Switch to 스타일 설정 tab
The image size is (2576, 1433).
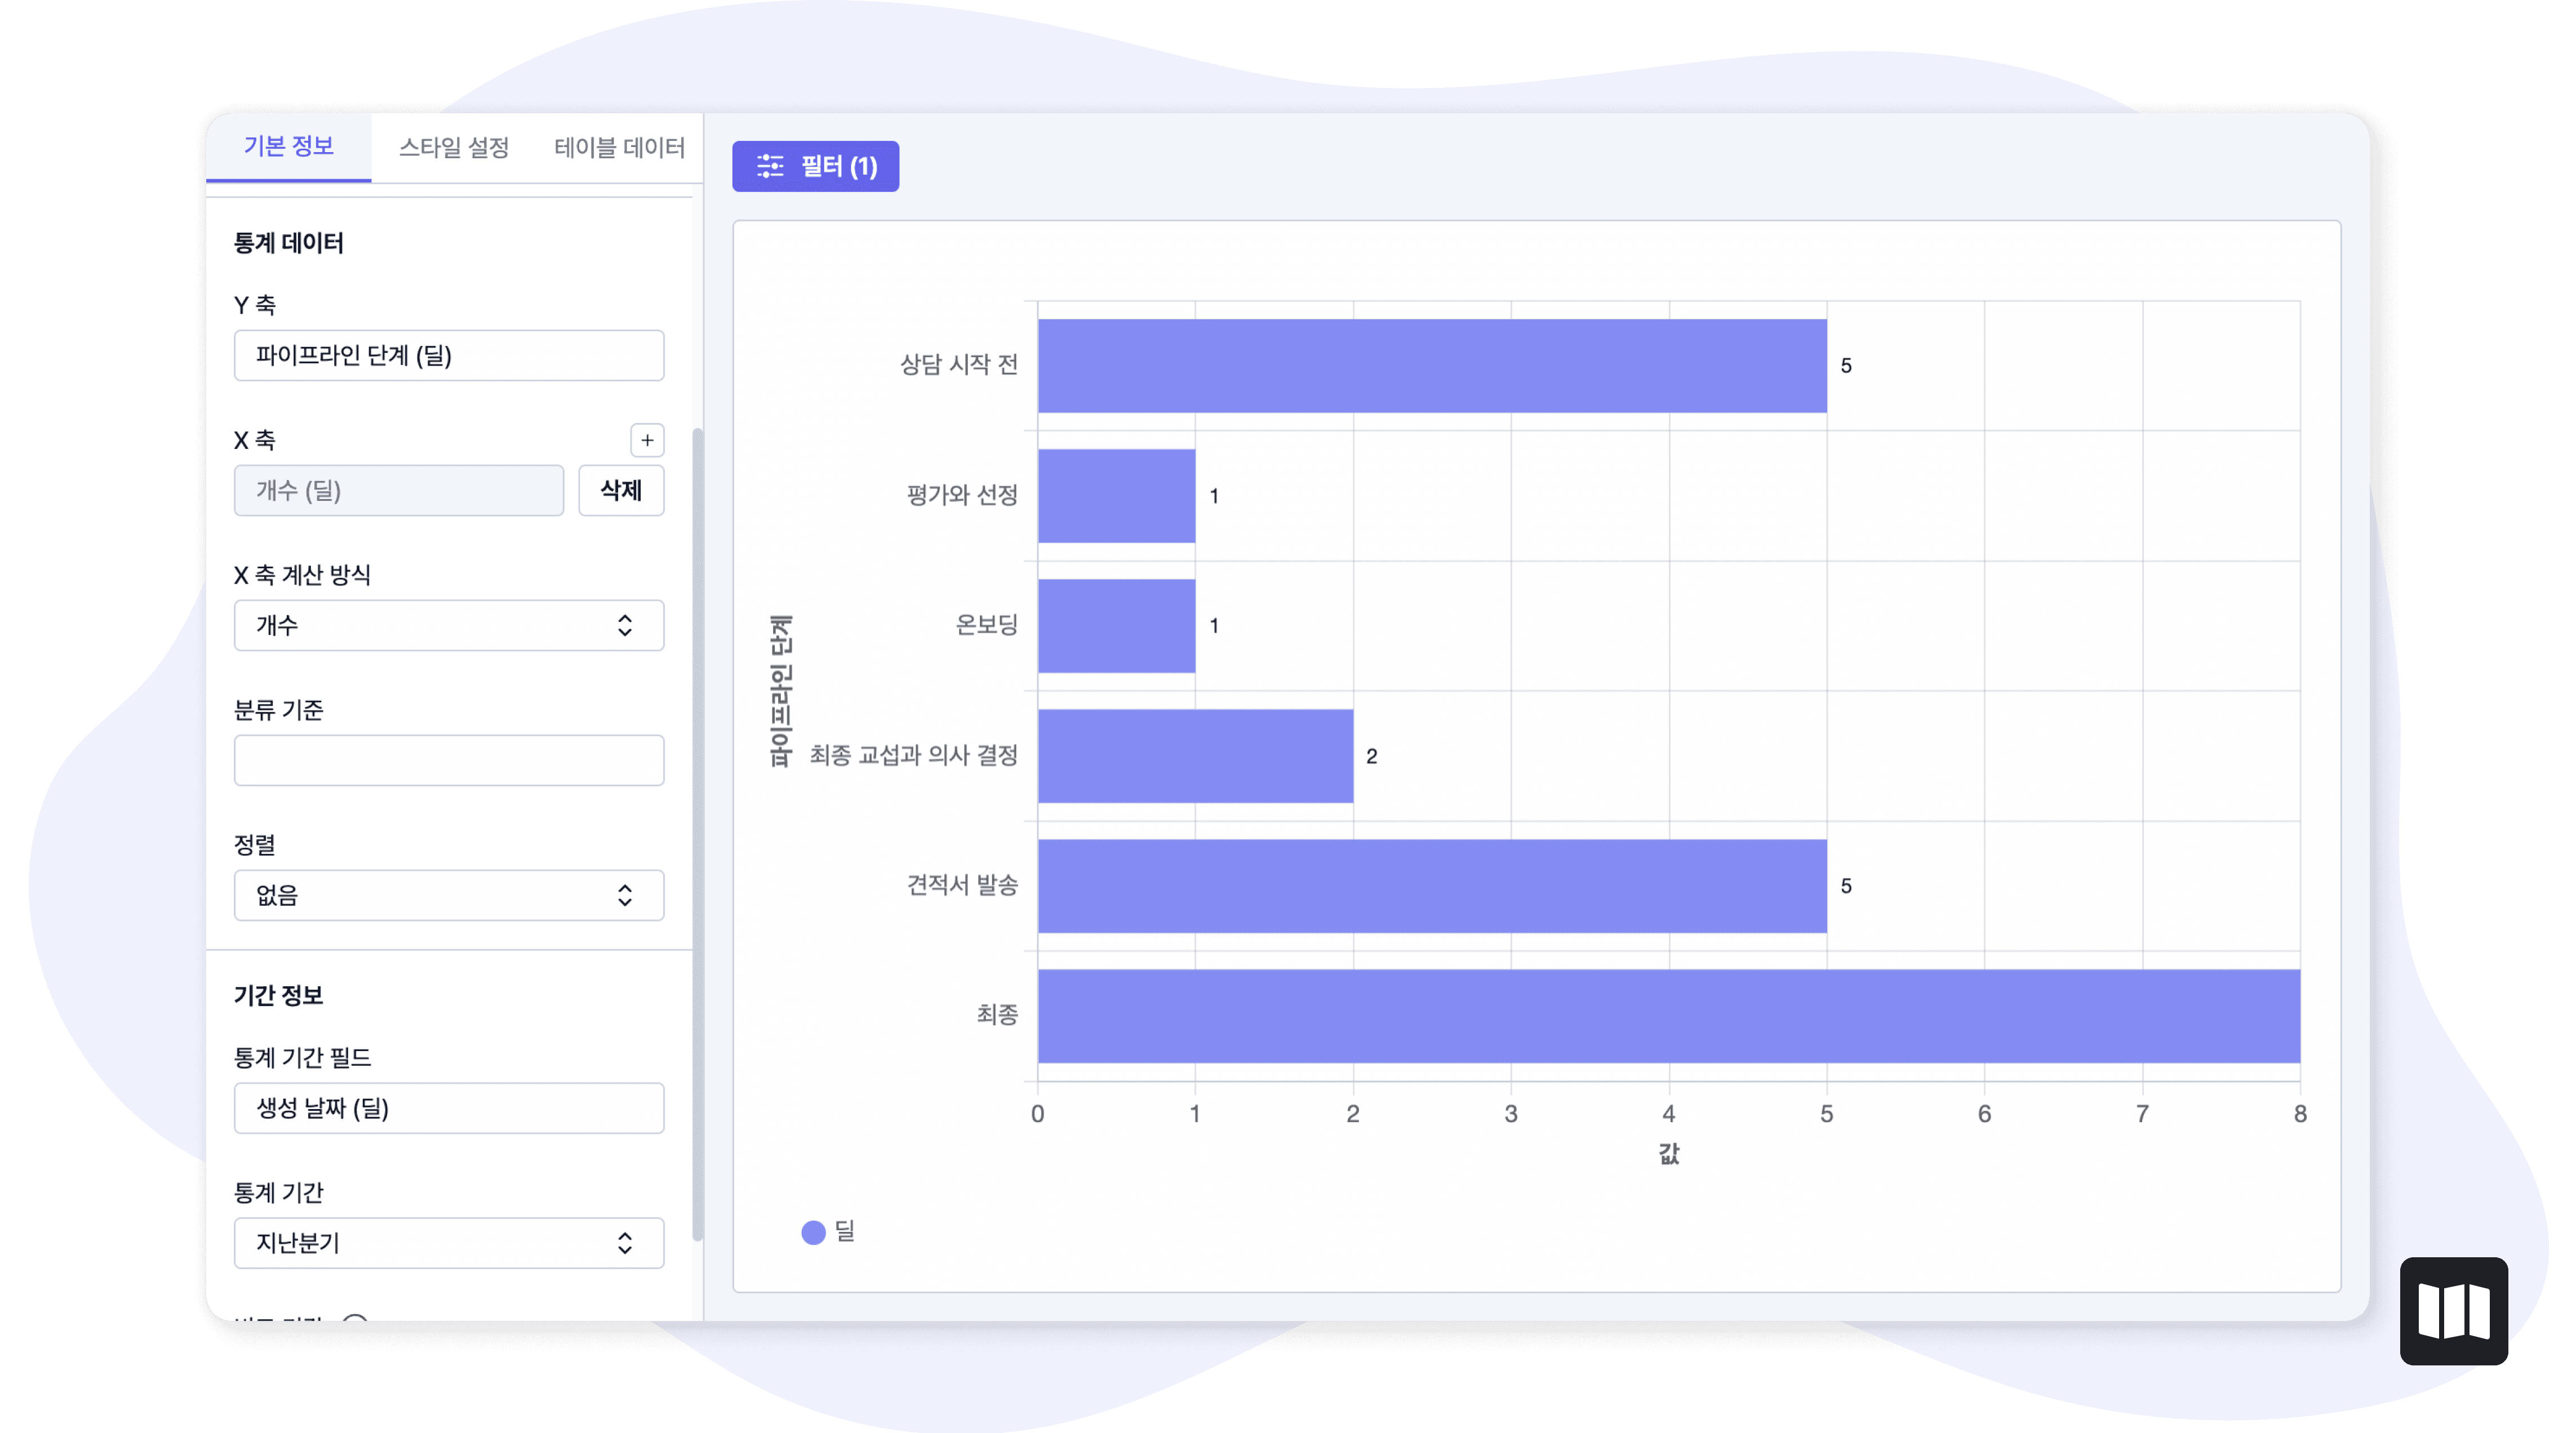click(x=454, y=148)
